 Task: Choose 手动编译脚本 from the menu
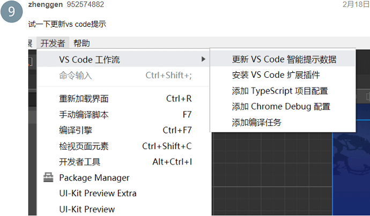[84, 114]
